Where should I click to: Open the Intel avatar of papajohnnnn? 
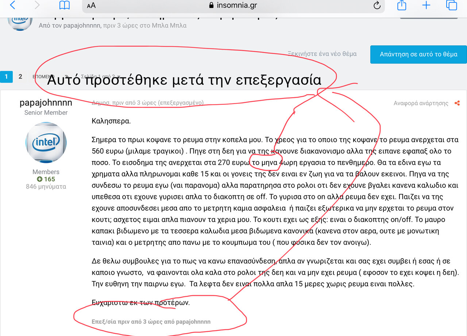click(x=46, y=143)
